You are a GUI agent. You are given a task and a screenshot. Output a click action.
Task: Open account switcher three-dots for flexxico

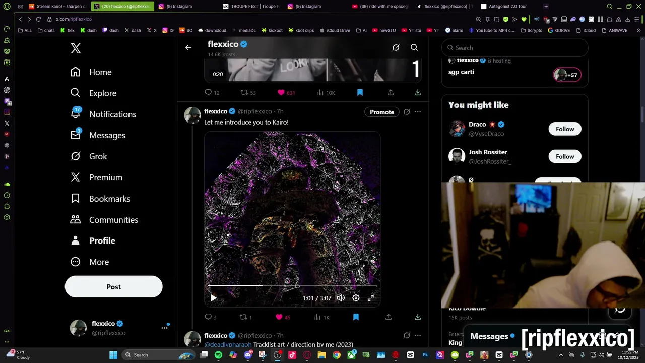click(x=164, y=328)
